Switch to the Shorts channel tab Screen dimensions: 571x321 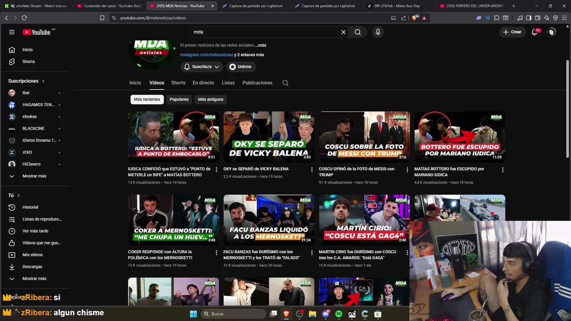(178, 83)
